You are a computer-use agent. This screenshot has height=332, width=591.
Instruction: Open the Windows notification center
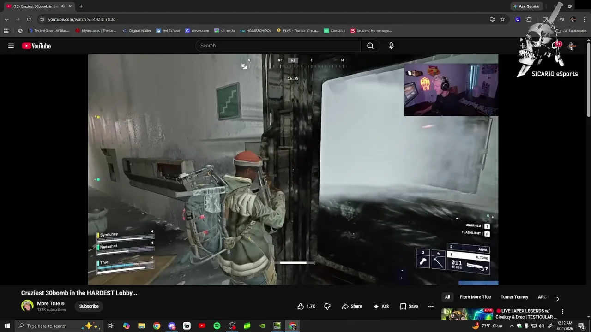582,326
